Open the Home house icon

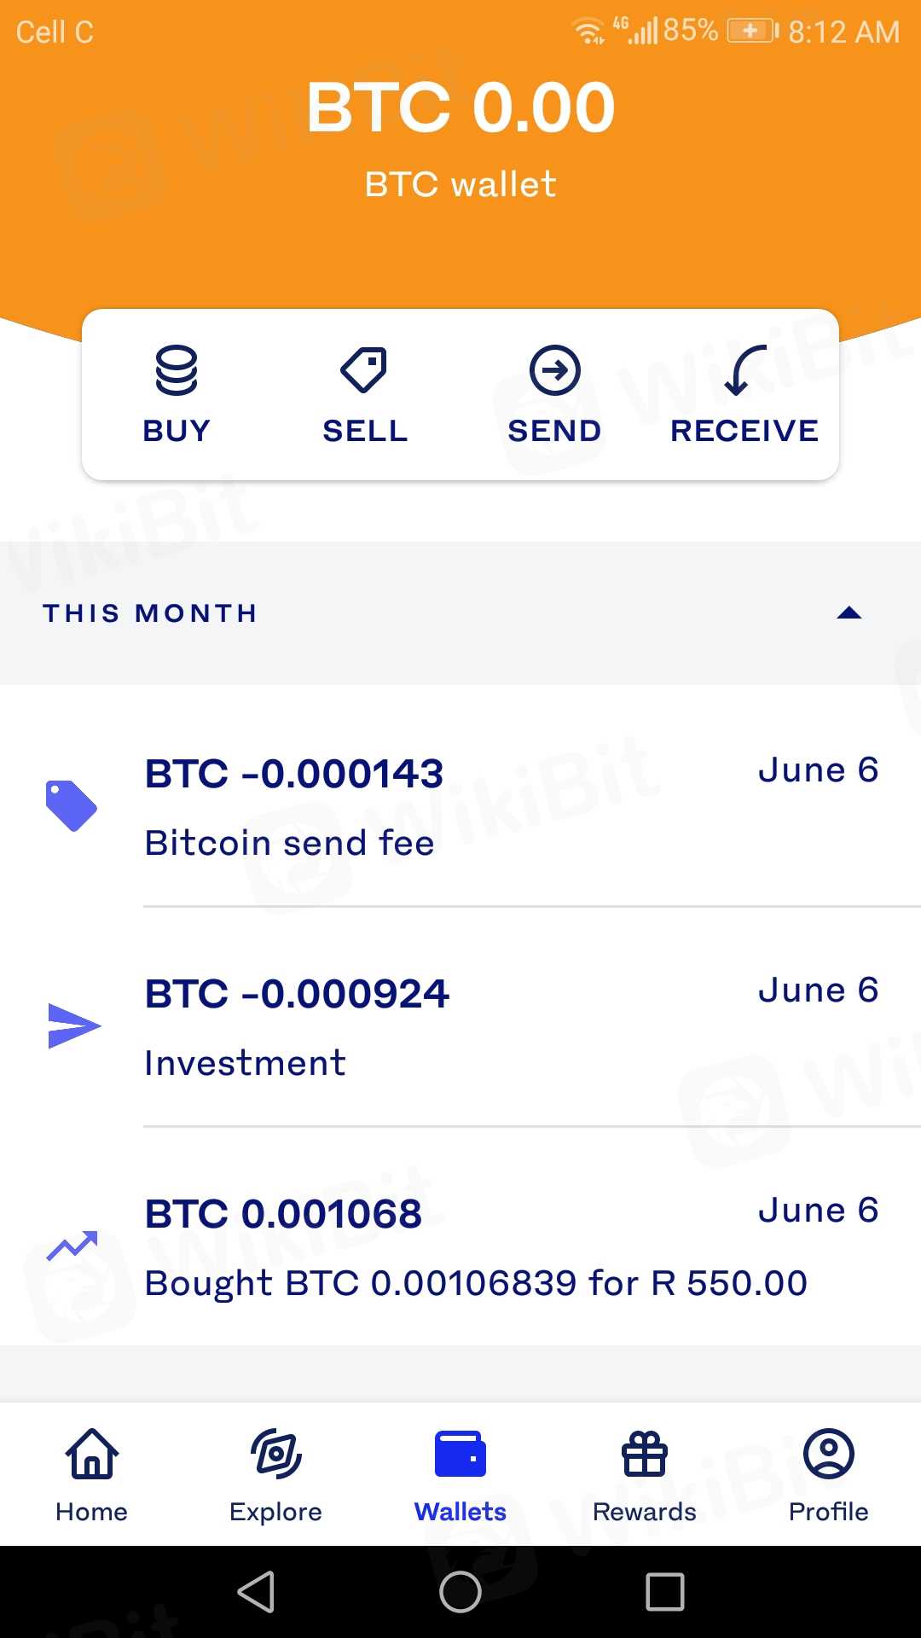click(x=92, y=1454)
